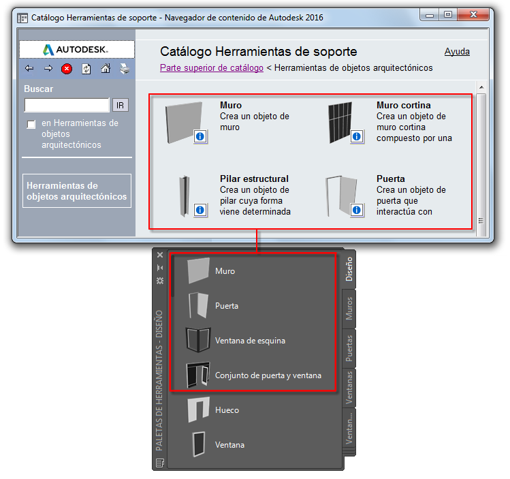Click the Puerta thumbnail in catalog
The width and height of the screenshot is (510, 479).
(341, 196)
